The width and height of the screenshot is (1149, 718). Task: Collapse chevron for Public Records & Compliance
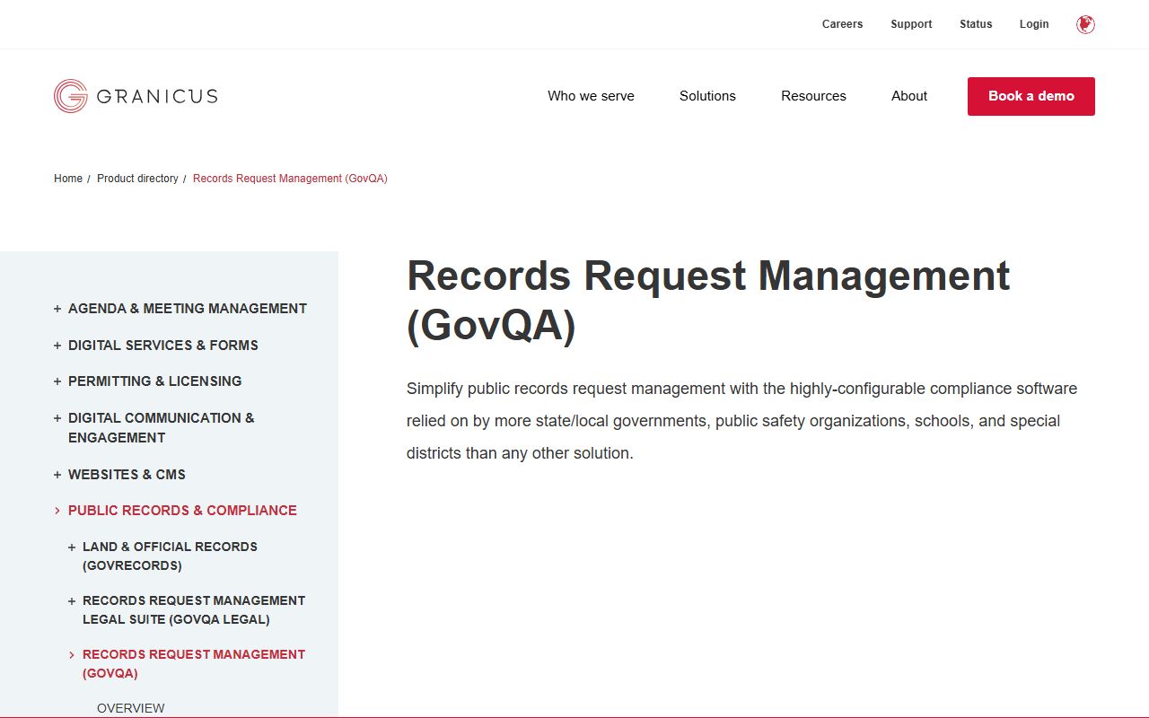pos(57,511)
